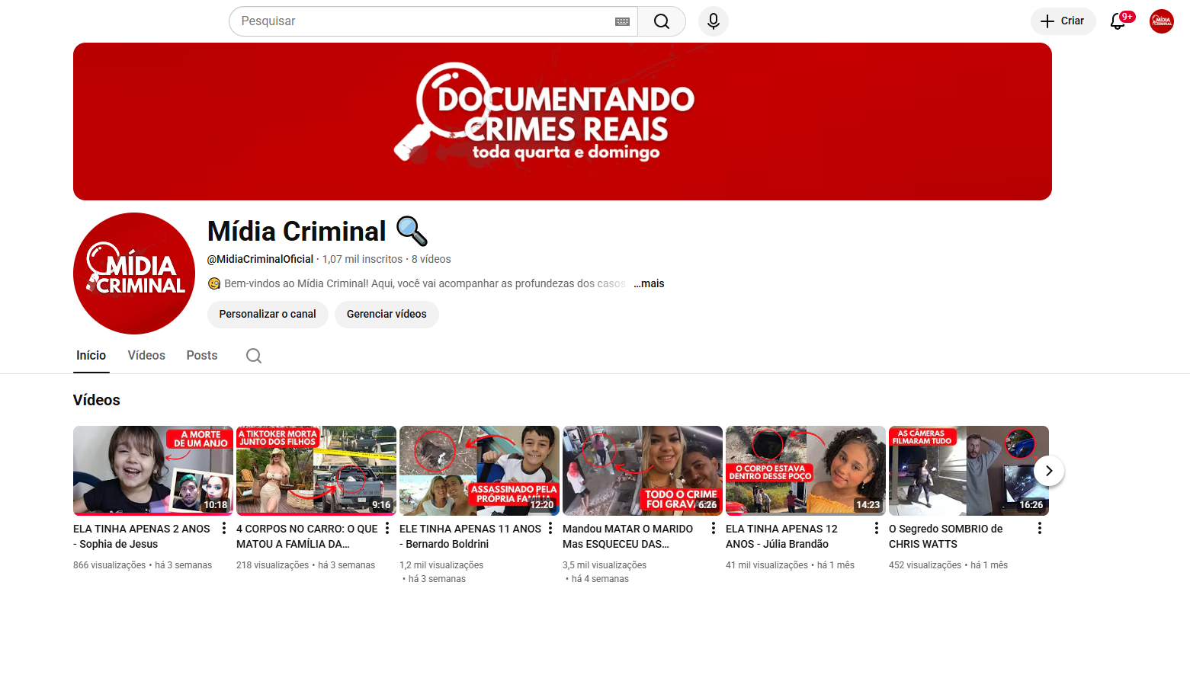Click Gerenciar vídeos button
1190x694 pixels.
[x=387, y=314]
